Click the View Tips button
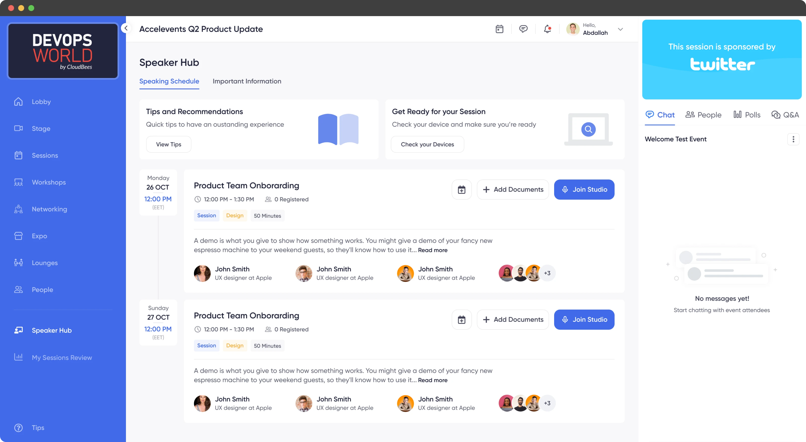The image size is (806, 442). 168,144
